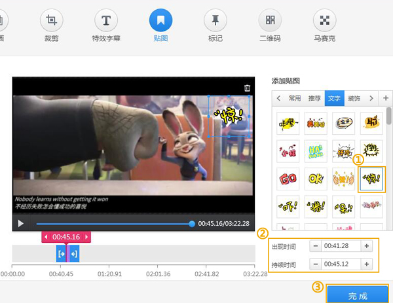Choose the speech bubble sticker
Image resolution: width=393 pixels, height=303 pixels.
tap(344, 124)
